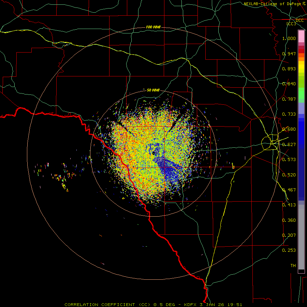
Task: Click the 0.360 color scale value
Action: coord(289,220)
